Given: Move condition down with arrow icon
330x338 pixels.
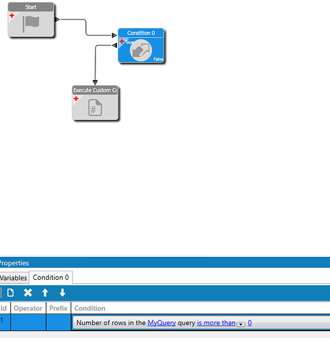Looking at the screenshot, I should click(x=62, y=293).
